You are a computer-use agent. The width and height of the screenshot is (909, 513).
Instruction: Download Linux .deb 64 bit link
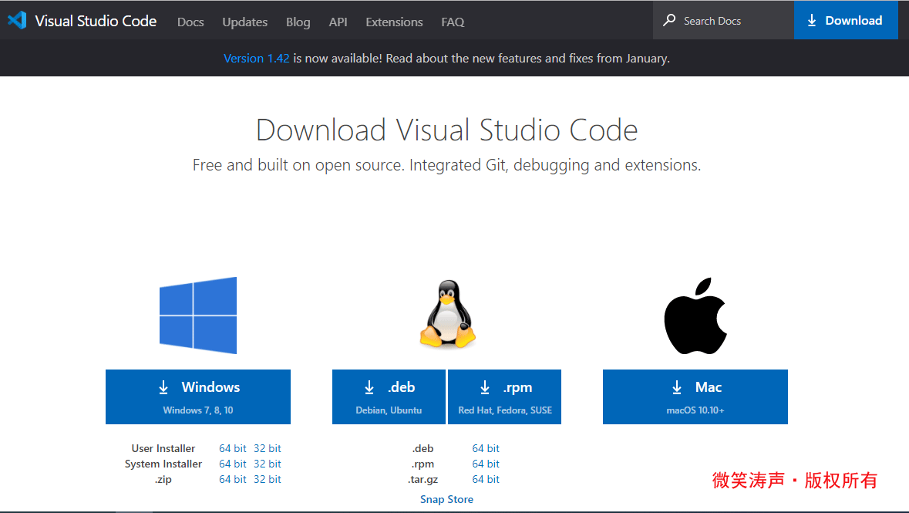[486, 448]
